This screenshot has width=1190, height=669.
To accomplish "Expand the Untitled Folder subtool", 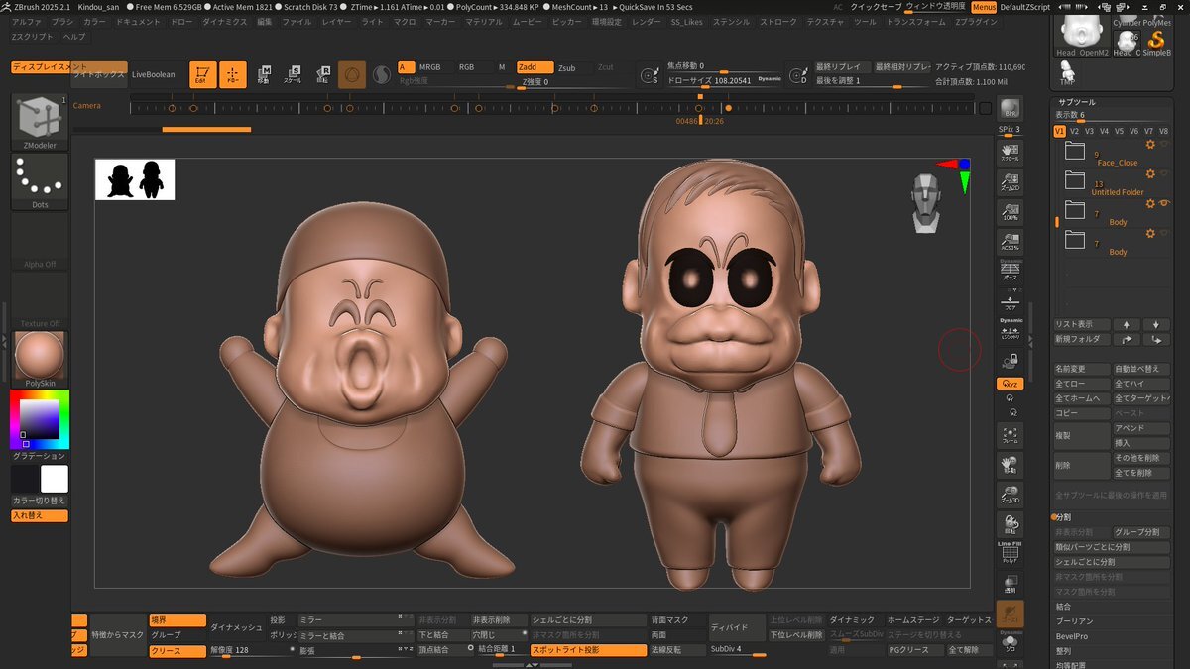I will point(1075,180).
